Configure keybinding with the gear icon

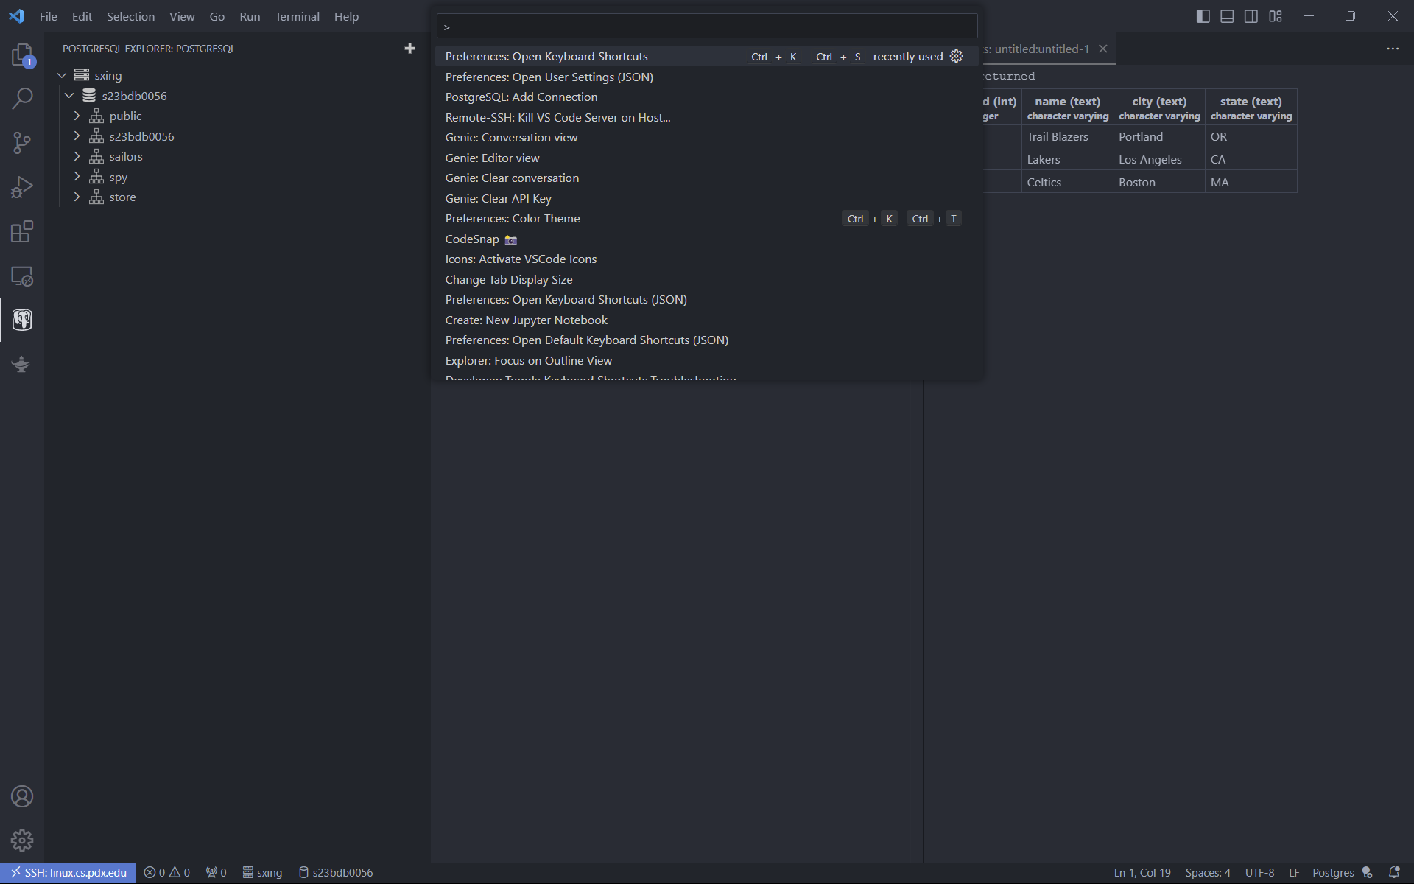coord(956,57)
